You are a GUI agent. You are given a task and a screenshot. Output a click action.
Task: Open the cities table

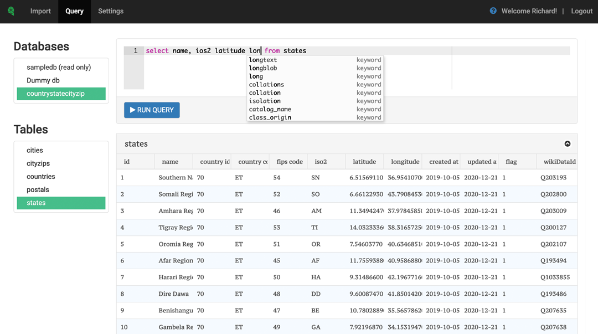coord(35,150)
